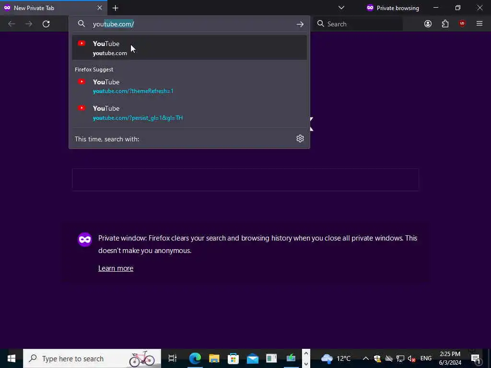Click the uBlock Origin shield icon
This screenshot has width=491, height=368.
[462, 23]
